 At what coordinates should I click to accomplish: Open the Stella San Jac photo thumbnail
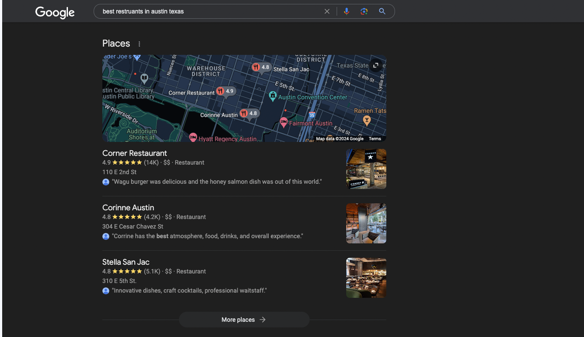(366, 278)
